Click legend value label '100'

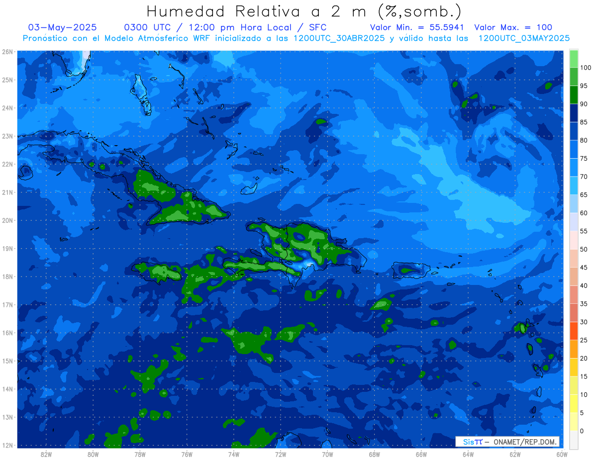pos(586,68)
